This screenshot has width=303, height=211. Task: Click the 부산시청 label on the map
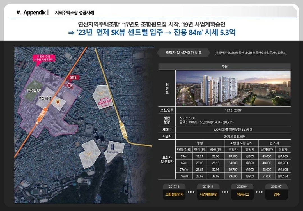pos(45,98)
